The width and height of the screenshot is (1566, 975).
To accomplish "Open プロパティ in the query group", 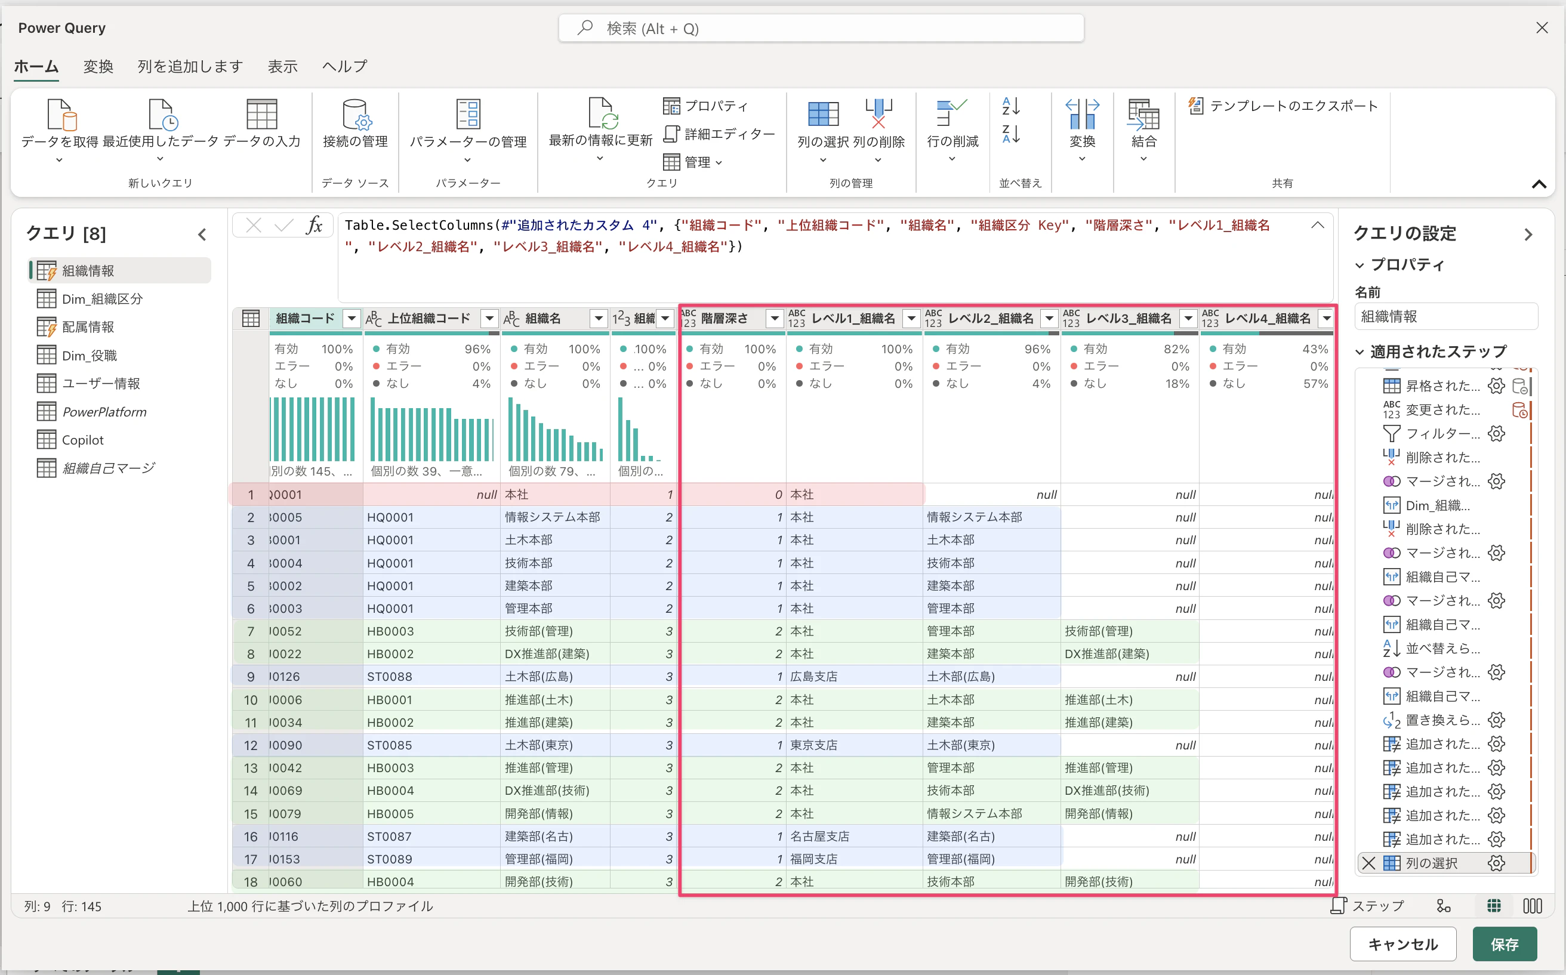I will tap(705, 106).
